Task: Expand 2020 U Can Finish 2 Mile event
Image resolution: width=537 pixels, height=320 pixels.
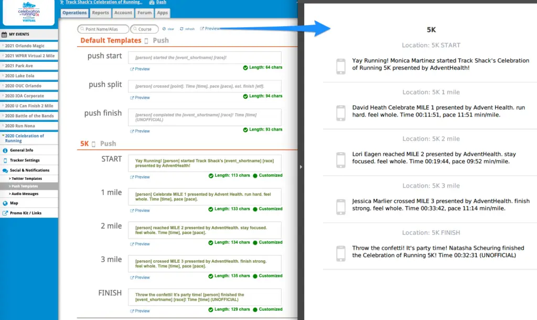Action: [29, 106]
